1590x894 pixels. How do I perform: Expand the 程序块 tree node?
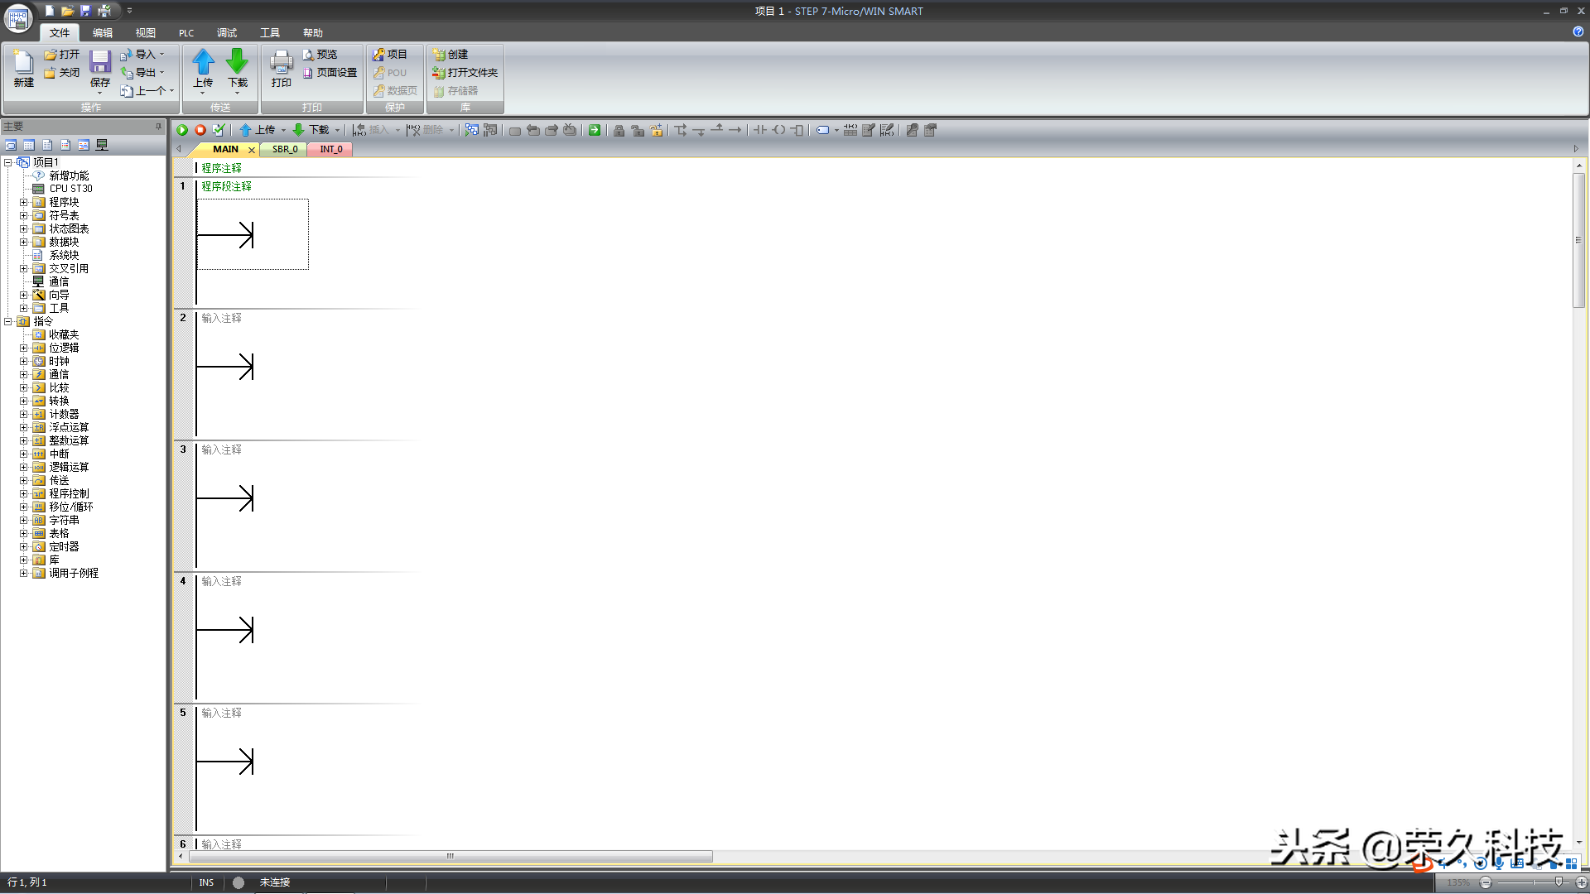pos(24,202)
